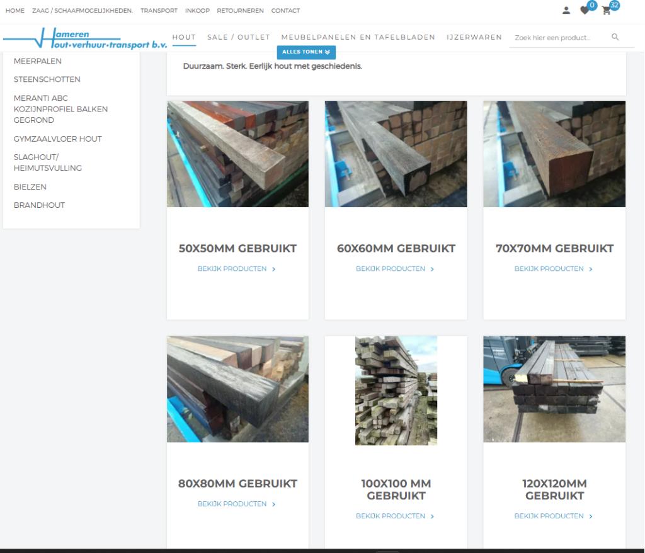Select Gymzaalvloer Hout category
This screenshot has height=553, width=645.
(57, 139)
